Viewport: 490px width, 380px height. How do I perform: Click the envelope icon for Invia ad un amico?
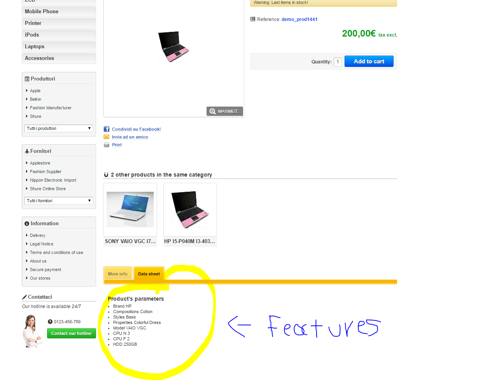[x=107, y=137]
